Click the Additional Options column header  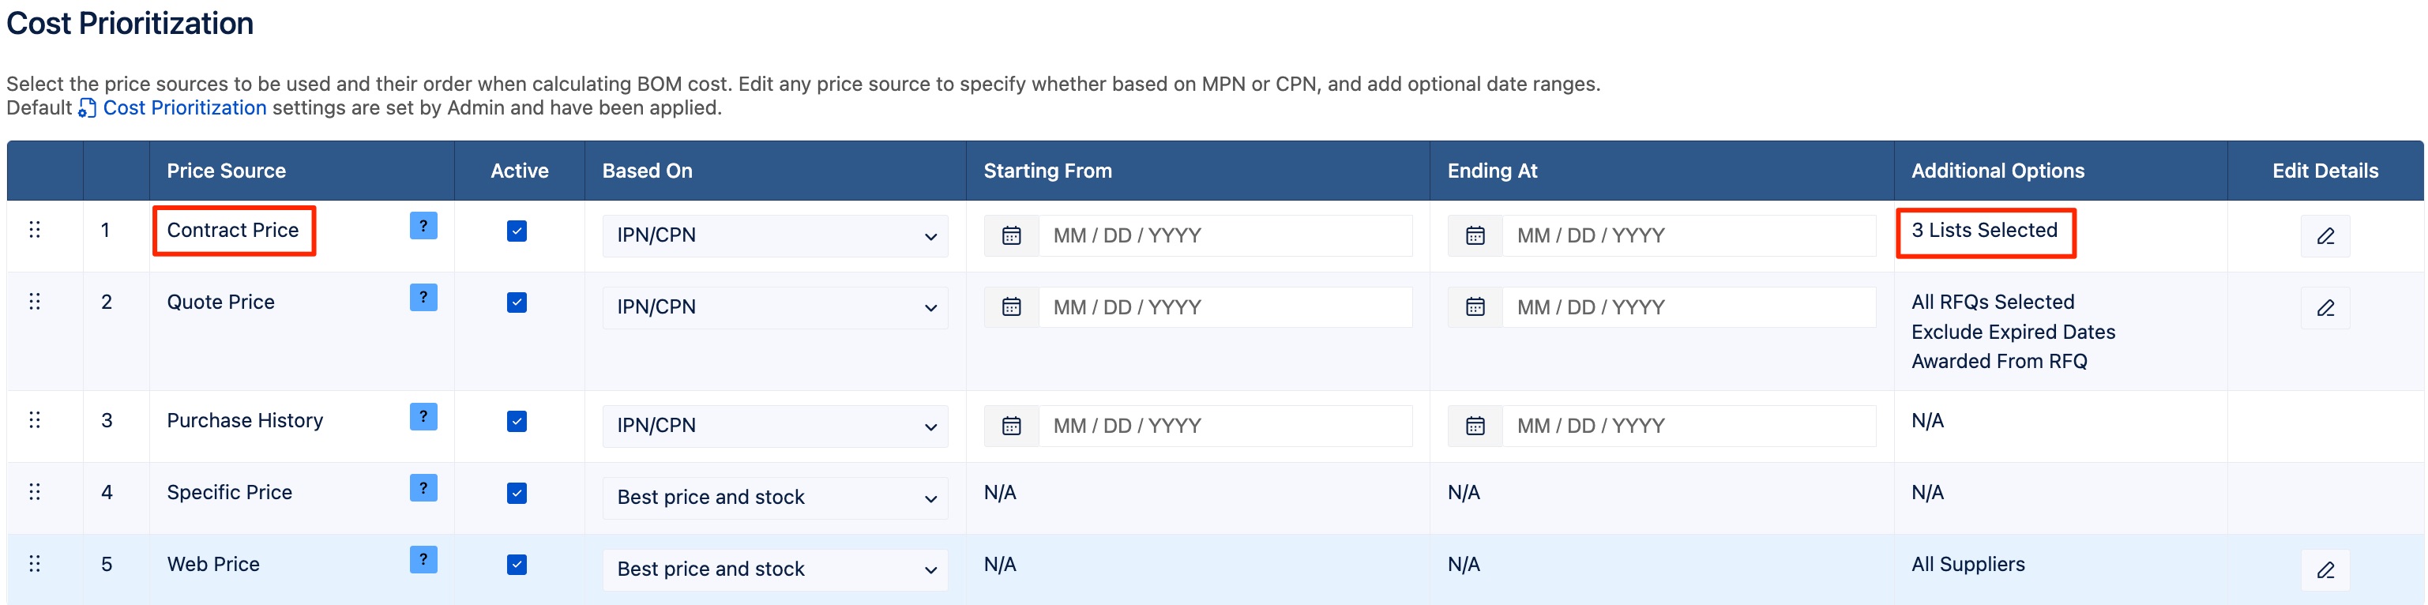(1998, 171)
